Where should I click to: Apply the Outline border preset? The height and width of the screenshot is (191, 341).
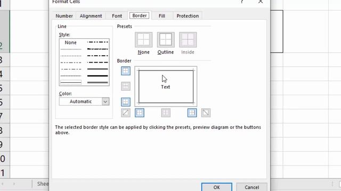coord(166,40)
